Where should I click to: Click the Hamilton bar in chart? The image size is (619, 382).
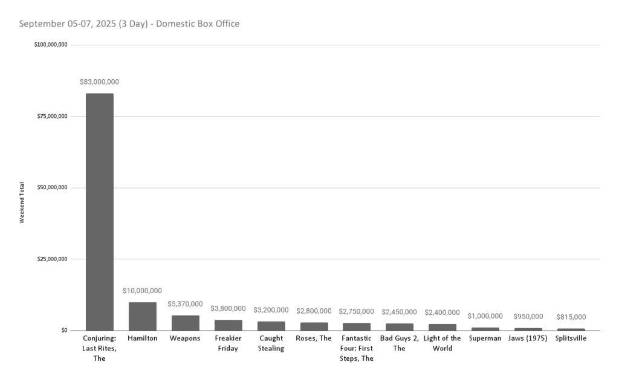[142, 316]
